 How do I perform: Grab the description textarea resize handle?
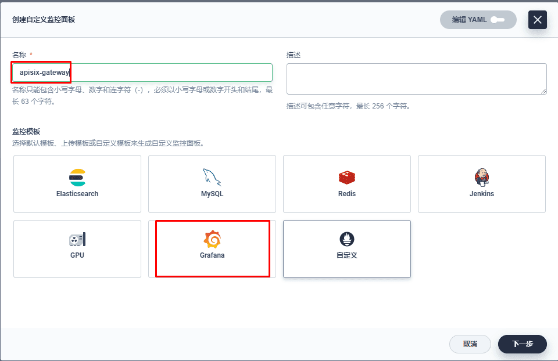pyautogui.click(x=543, y=91)
